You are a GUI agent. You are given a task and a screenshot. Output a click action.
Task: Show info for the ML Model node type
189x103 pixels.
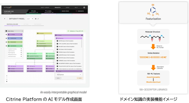coord(6,35)
